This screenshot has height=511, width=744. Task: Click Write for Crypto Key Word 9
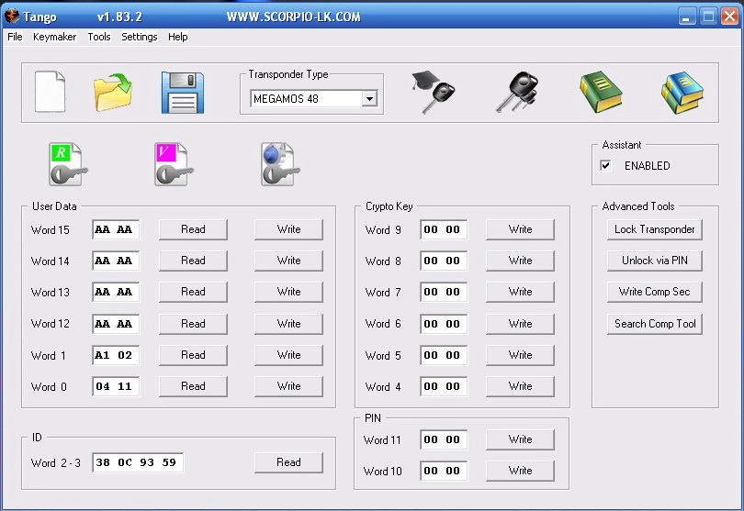coord(520,229)
